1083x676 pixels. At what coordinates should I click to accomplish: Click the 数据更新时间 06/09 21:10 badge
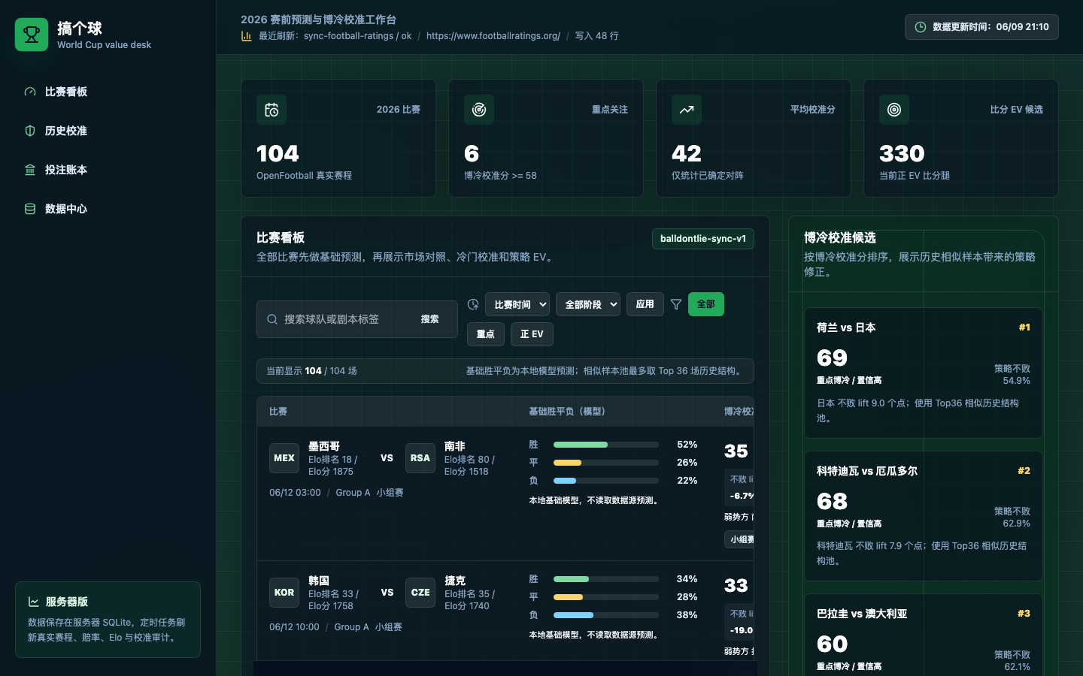click(981, 27)
